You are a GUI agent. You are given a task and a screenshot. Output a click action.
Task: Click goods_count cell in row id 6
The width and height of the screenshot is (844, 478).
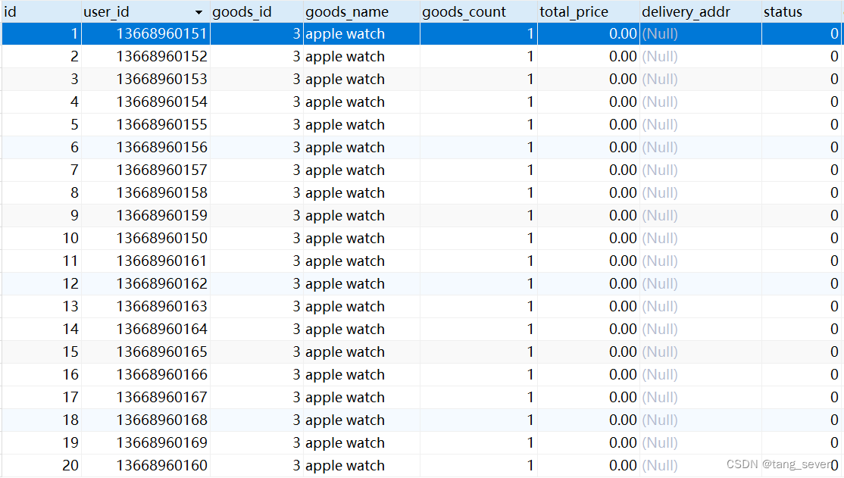[479, 148]
